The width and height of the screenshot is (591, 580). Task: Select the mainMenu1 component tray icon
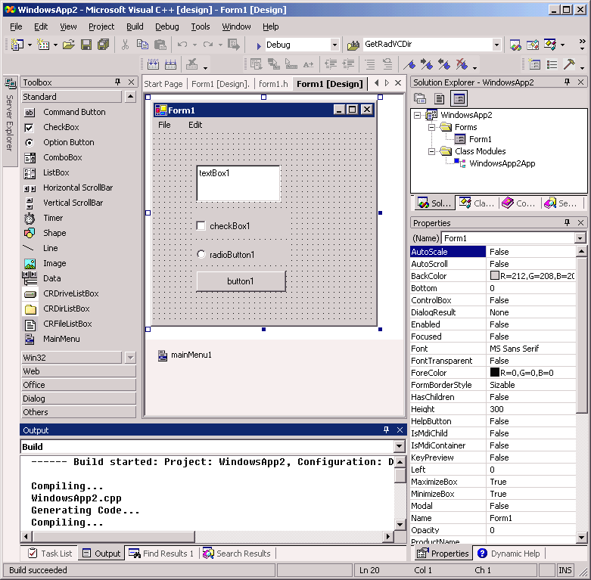pyautogui.click(x=163, y=355)
